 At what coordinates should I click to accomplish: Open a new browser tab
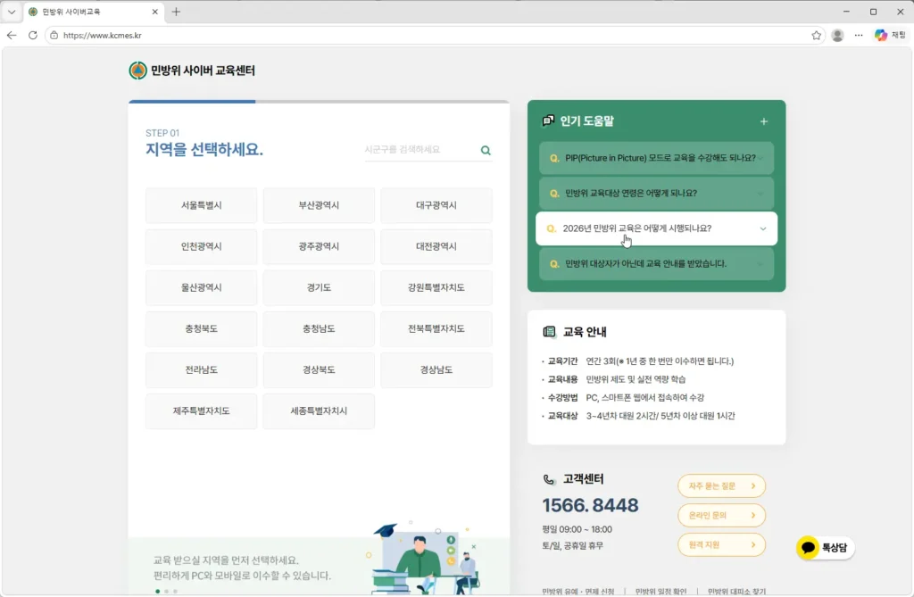coord(176,12)
